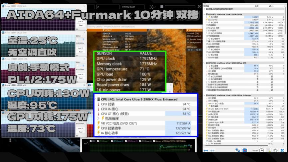
Task: Click Auto Fit in the first graph window
Action: coord(81,22)
